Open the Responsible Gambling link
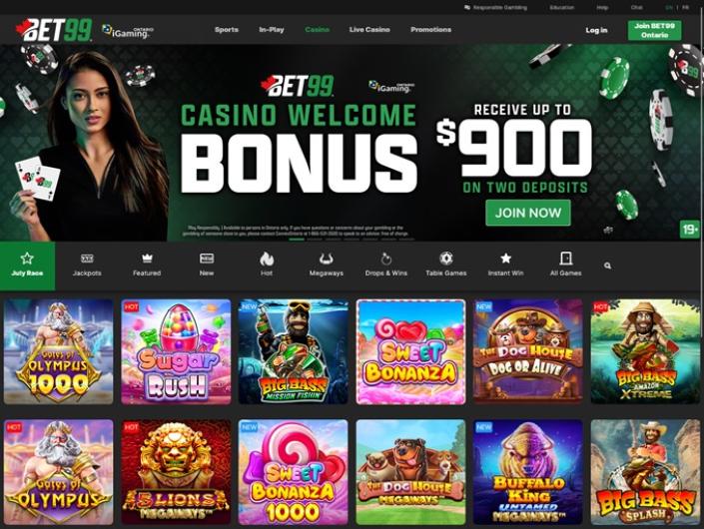Screen dimensions: 704x529 pyautogui.click(x=496, y=8)
